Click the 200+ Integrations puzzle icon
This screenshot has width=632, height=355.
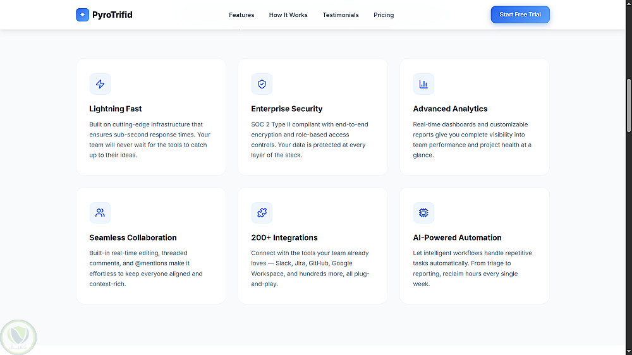[x=262, y=213]
